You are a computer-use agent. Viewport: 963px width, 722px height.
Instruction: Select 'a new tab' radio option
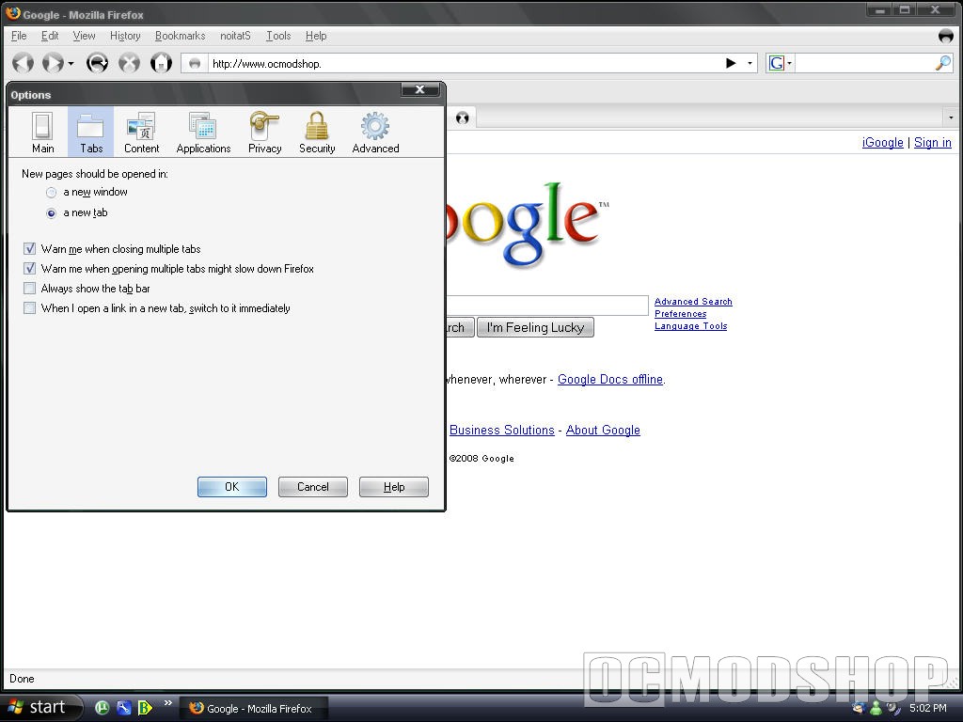coord(52,213)
